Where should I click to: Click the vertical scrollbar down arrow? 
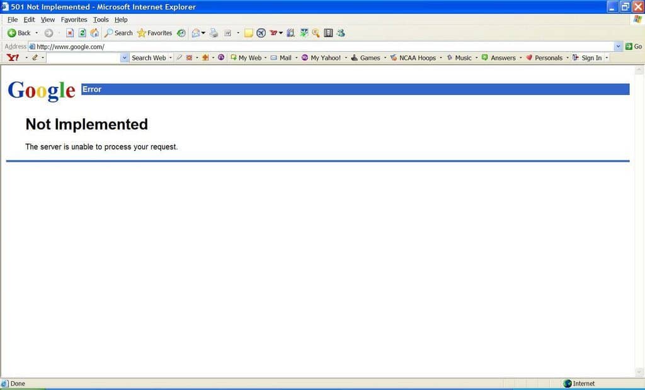(639, 372)
